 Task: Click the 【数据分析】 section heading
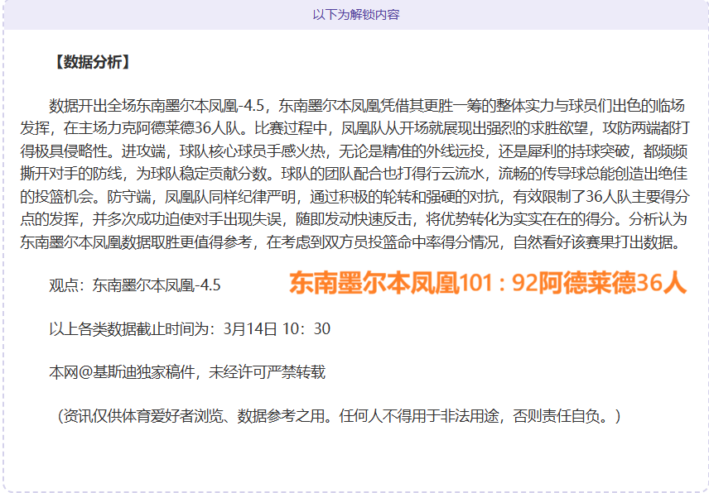89,62
